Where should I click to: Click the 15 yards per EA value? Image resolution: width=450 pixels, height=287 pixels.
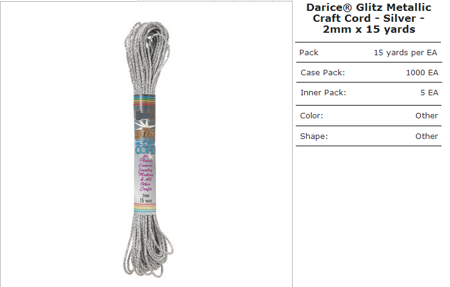(405, 53)
